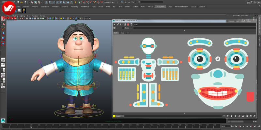261x130 pixels.
Task: Click the horizontal lines list icon in LOCUS Picker
Action: pos(251,116)
